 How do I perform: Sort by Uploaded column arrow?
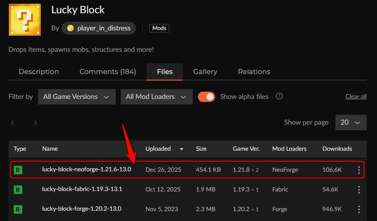pos(182,149)
